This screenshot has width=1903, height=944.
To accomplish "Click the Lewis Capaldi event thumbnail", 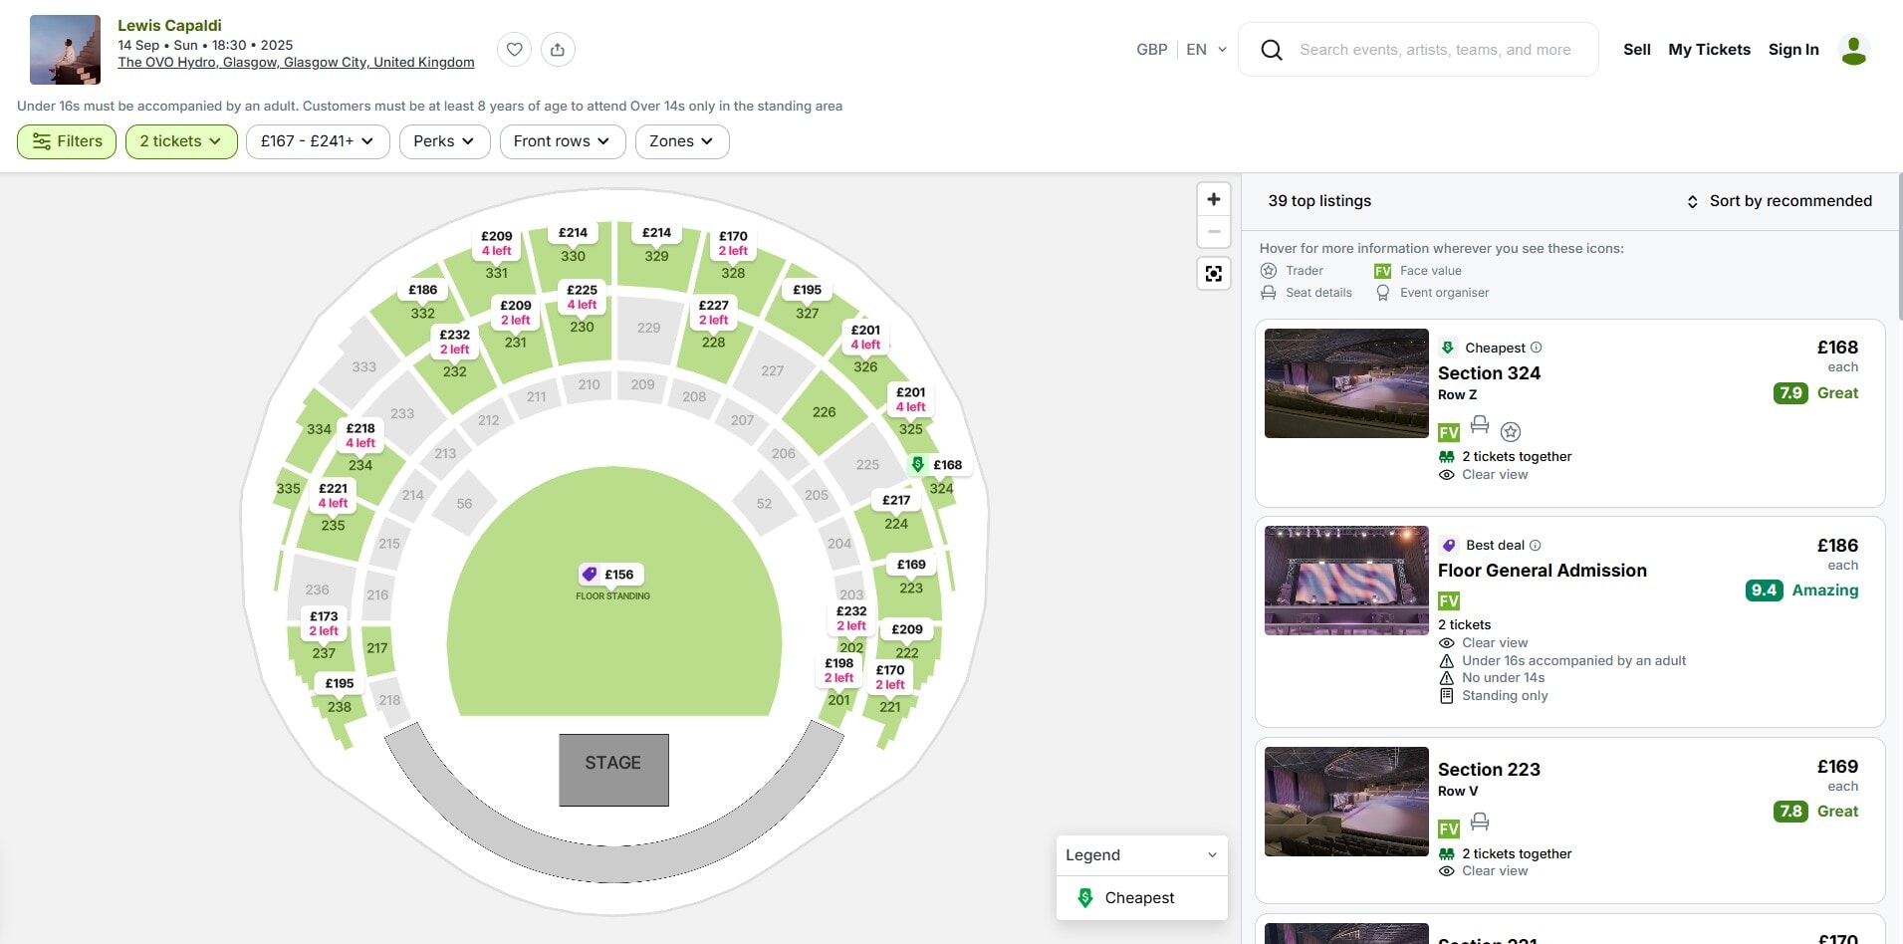I will tap(65, 50).
